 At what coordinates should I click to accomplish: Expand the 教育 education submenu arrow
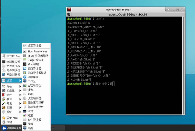click(x=20, y=99)
